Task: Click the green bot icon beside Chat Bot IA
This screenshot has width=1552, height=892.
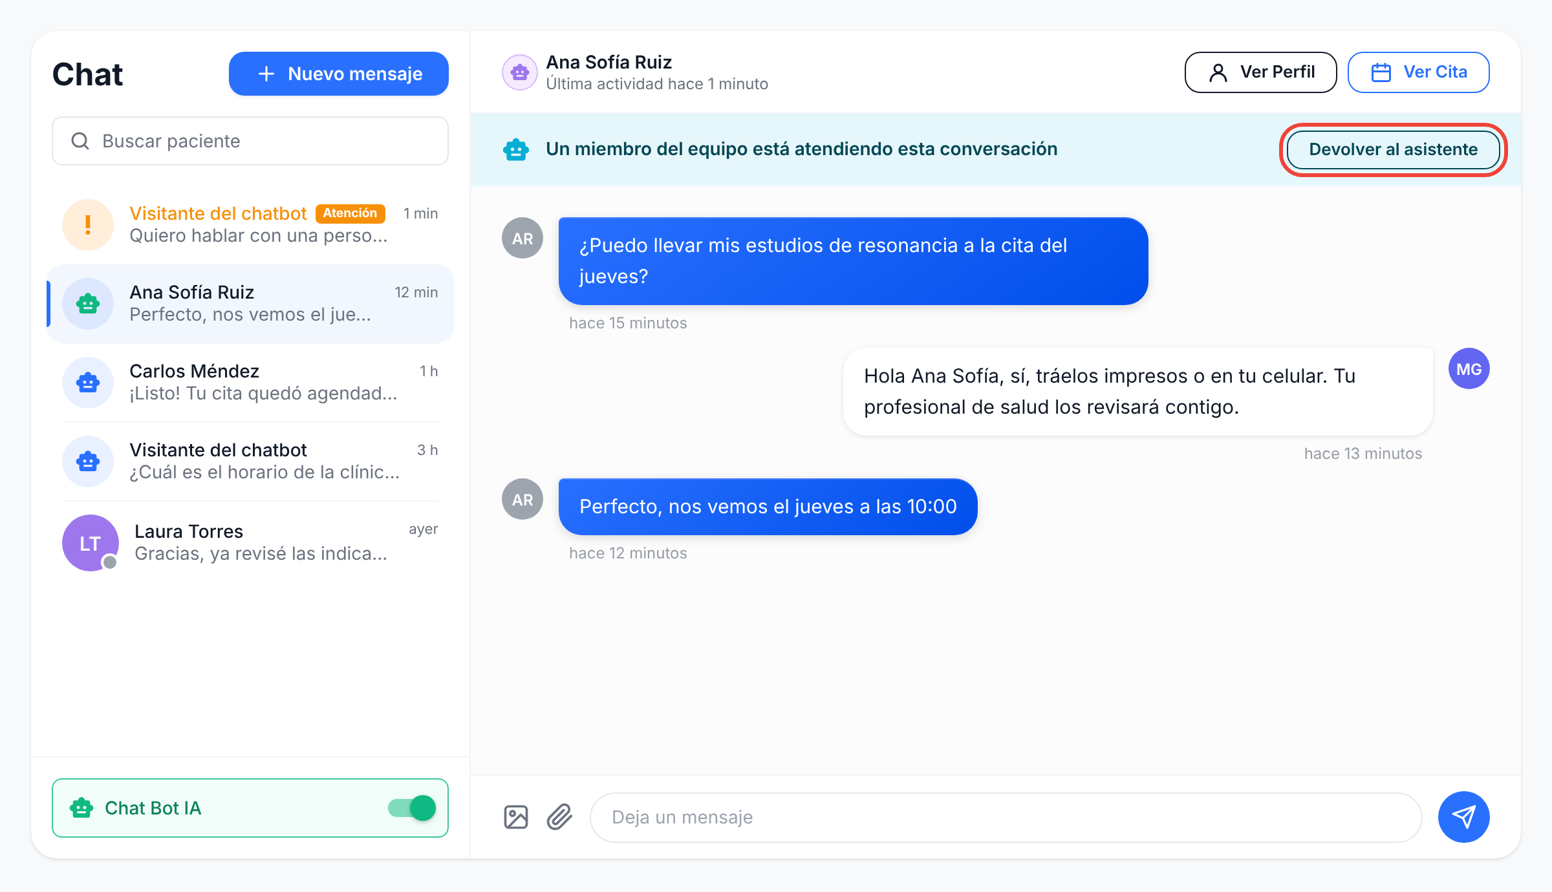Action: (81, 808)
